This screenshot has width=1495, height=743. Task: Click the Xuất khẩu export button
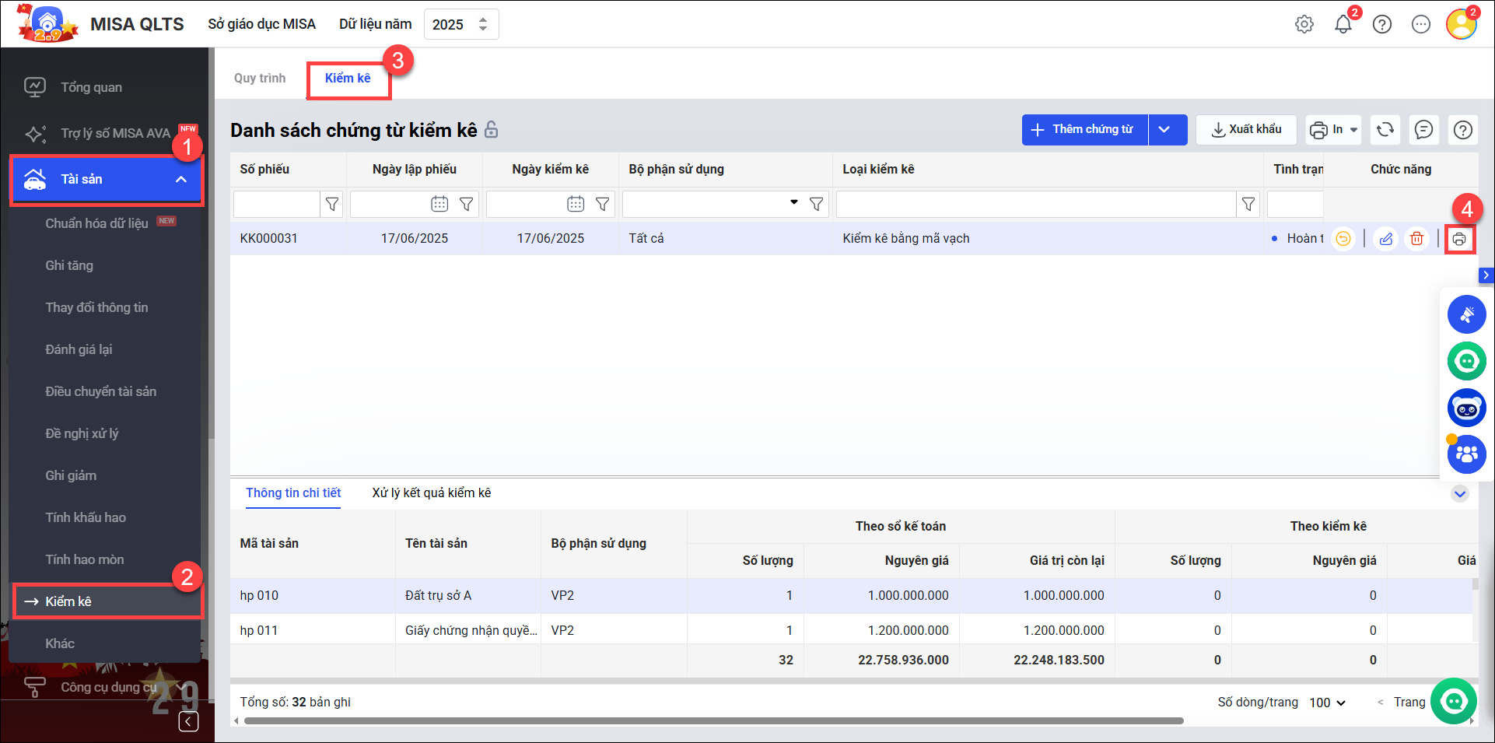pos(1247,130)
